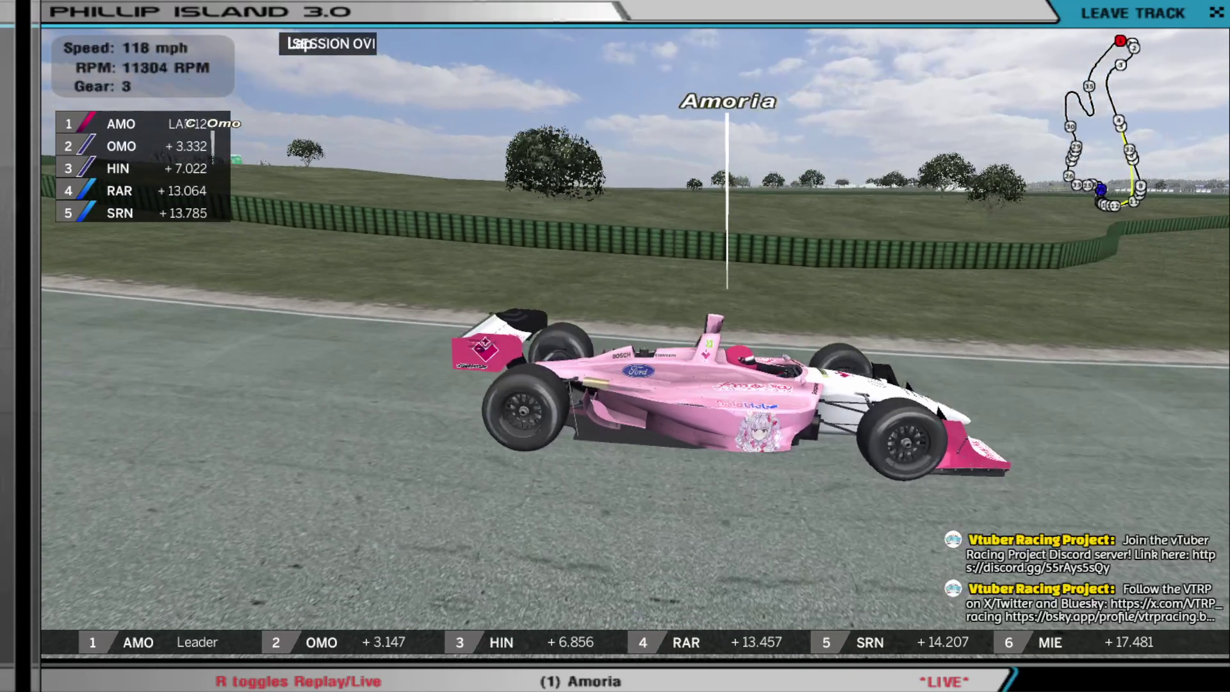Click car marker 2 on the track map
Image resolution: width=1230 pixels, height=692 pixels.
1134,48
